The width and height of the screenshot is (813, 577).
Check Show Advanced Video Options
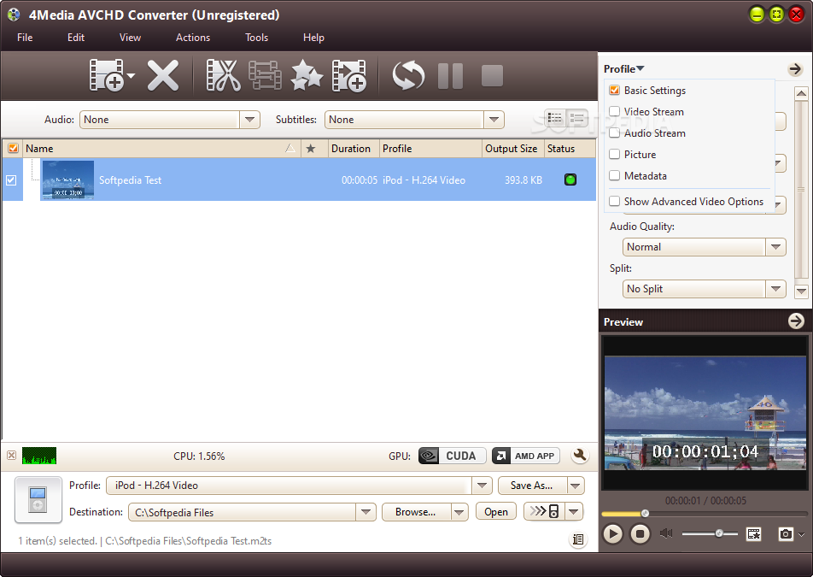(614, 201)
